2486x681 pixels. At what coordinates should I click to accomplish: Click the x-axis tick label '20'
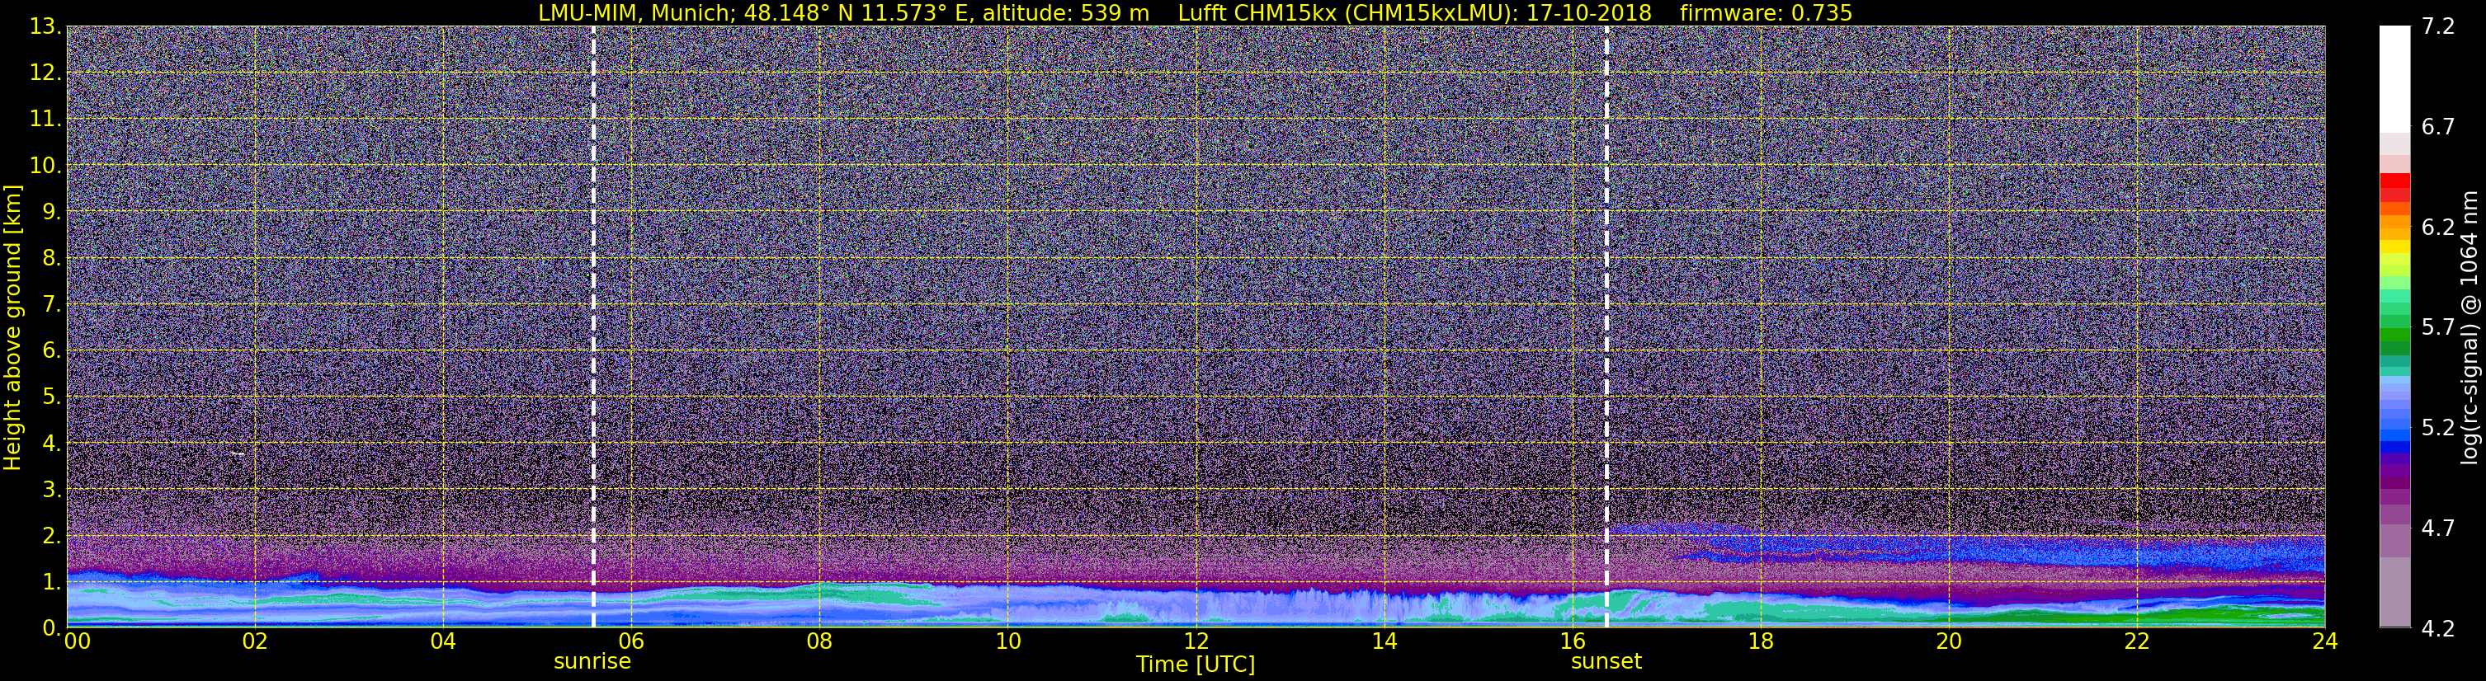point(1949,641)
